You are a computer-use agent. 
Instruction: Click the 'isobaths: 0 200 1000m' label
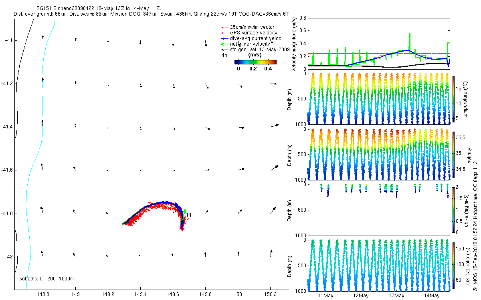coord(46,279)
